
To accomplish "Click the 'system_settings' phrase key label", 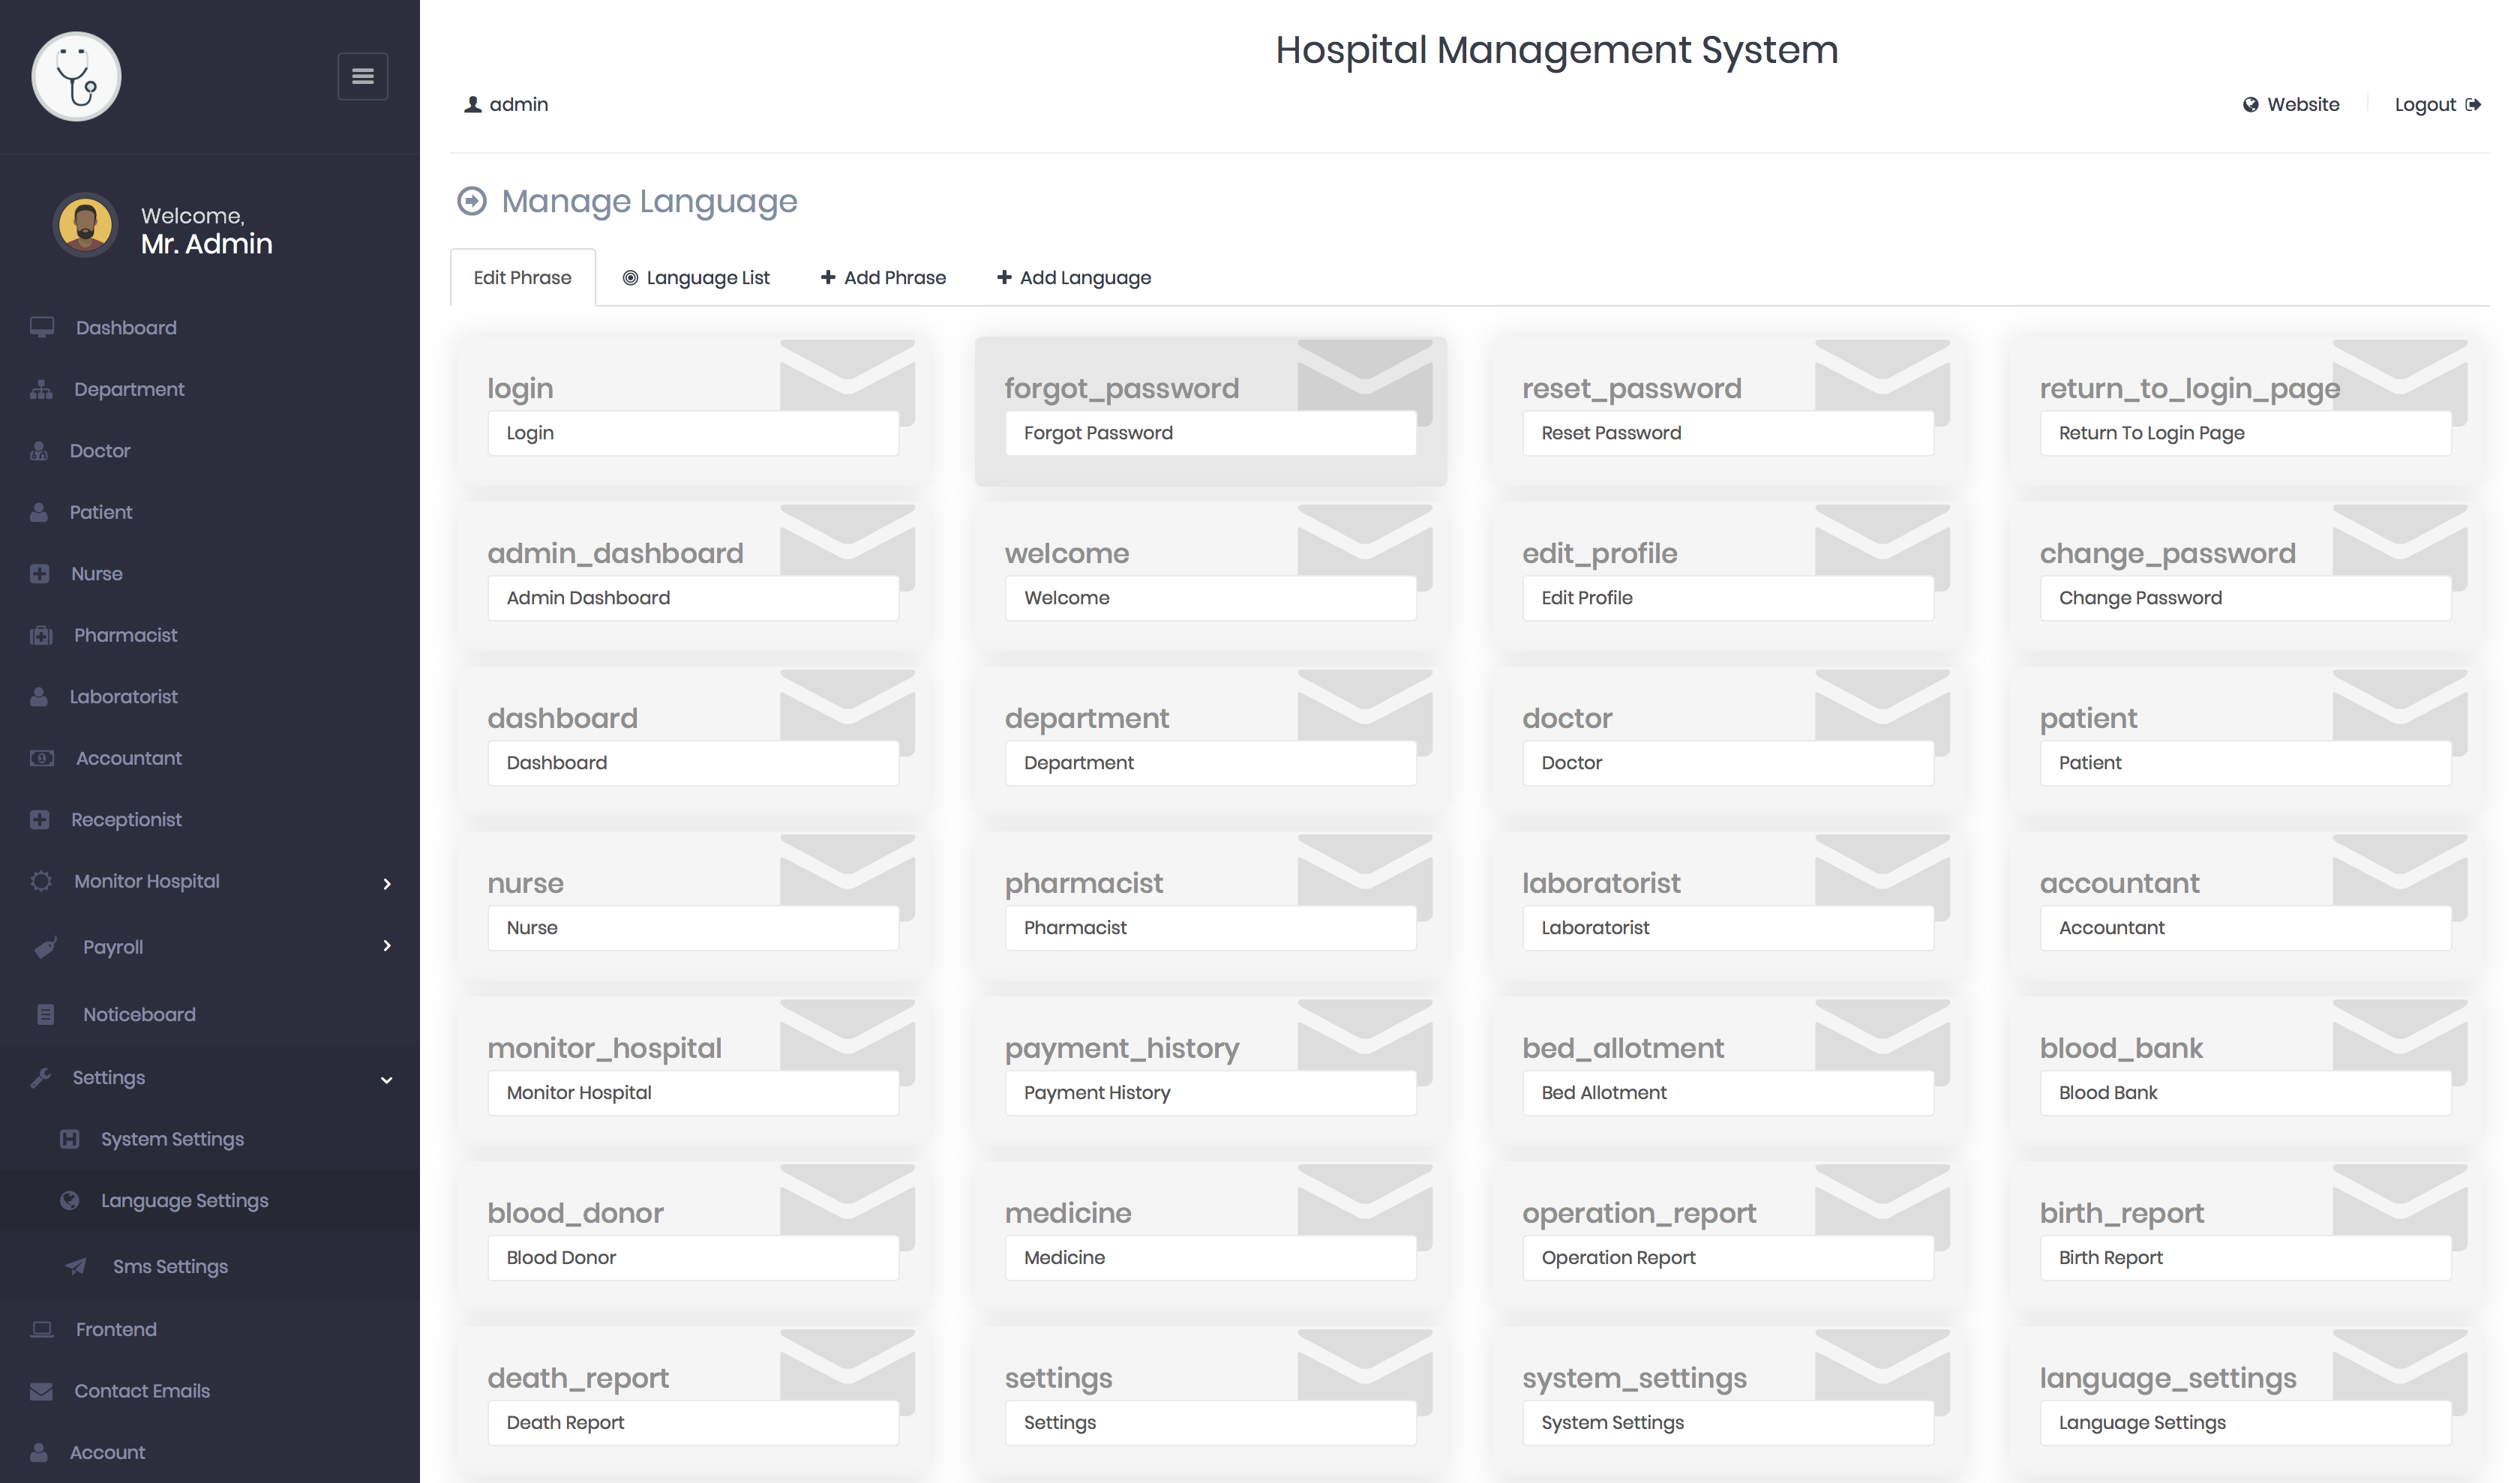I will 1634,1378.
